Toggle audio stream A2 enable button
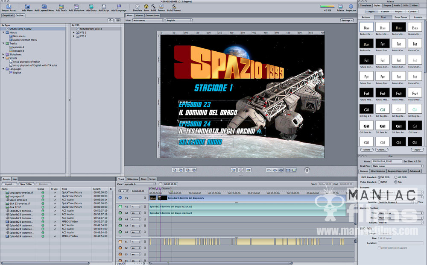427x265 pixels. point(120,213)
